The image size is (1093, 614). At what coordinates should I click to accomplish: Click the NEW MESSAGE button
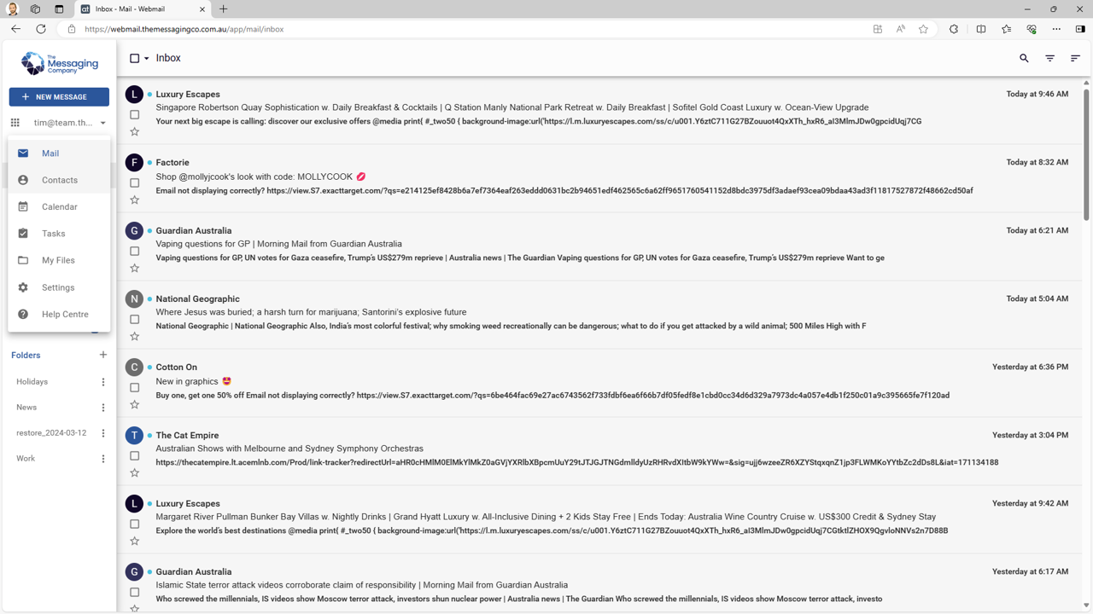59,97
